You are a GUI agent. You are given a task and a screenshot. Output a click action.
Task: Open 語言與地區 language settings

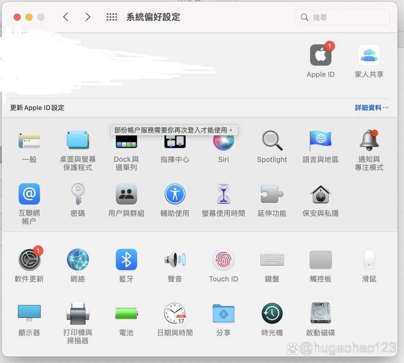320,141
